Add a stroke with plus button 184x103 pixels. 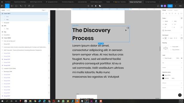[181, 68]
